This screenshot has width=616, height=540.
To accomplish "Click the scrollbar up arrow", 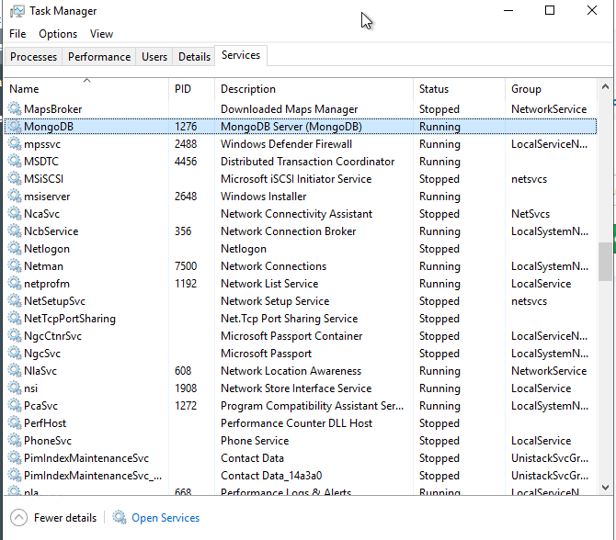I will (x=605, y=86).
